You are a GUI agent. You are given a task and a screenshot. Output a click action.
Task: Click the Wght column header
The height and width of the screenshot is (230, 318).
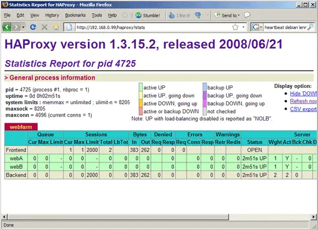click(x=275, y=142)
